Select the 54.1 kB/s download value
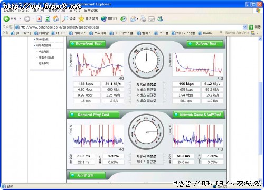Screen dimensions: 264x190 point(113,84)
